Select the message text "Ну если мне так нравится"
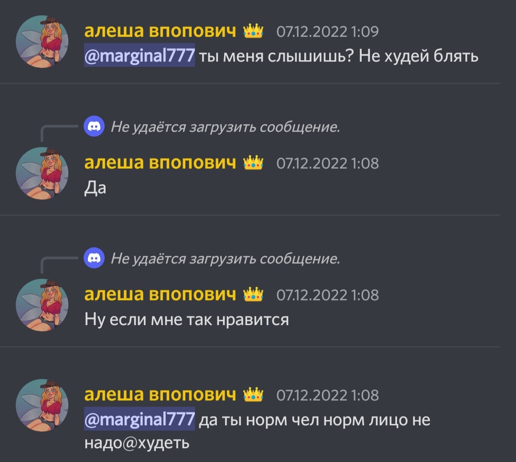The height and width of the screenshot is (462, 516). [x=187, y=320]
